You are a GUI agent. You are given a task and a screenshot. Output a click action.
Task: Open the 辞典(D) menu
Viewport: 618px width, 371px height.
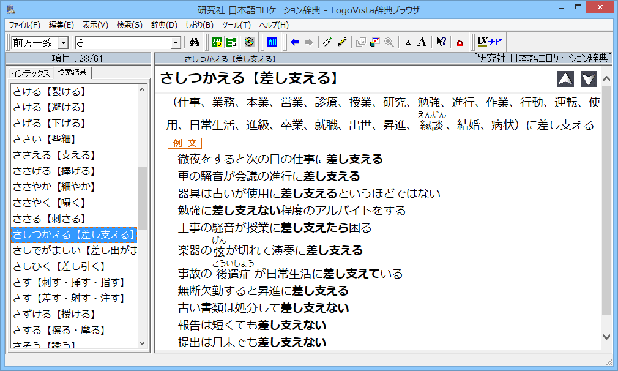tap(163, 25)
